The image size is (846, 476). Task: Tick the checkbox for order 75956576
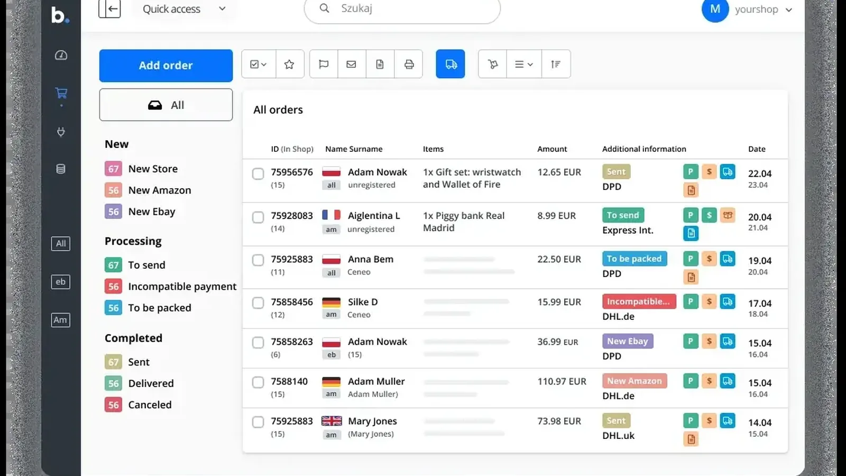tap(258, 173)
